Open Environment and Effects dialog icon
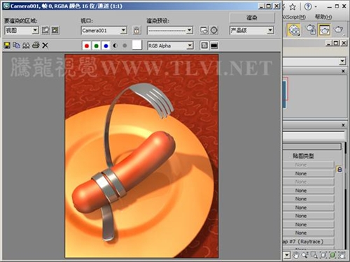The width and height of the screenshot is (350, 262). pos(214,30)
